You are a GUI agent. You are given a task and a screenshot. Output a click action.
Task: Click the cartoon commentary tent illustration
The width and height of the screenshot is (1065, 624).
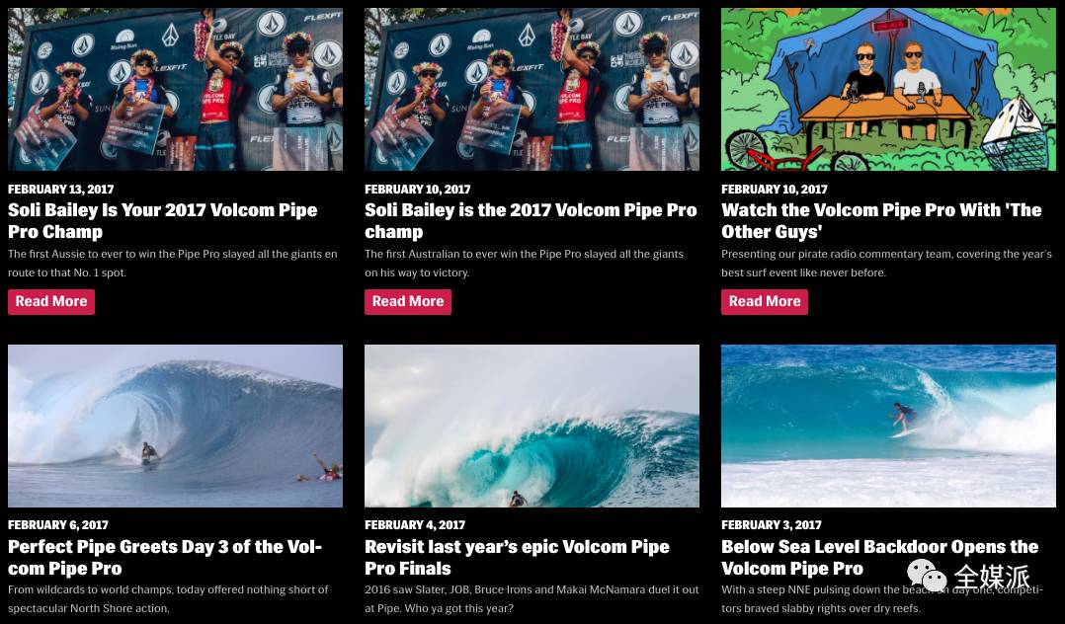pyautogui.click(x=888, y=89)
